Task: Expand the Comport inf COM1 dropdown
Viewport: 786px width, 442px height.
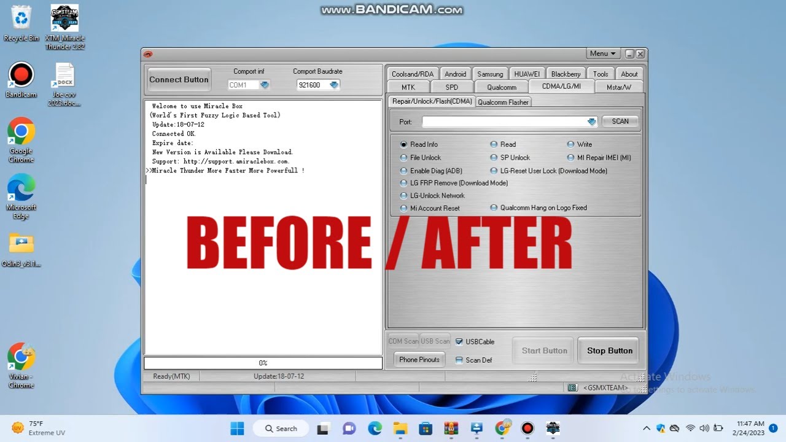Action: [265, 85]
